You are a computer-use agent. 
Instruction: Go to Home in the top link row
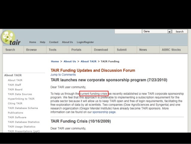[x=33, y=42]
